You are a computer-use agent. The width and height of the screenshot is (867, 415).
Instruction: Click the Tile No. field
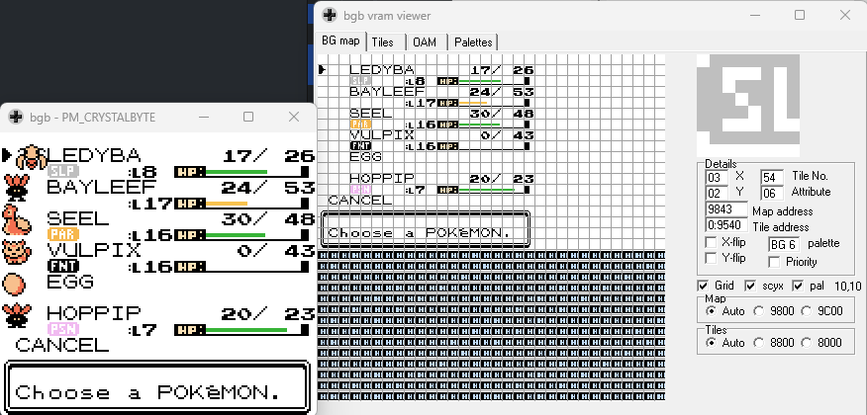[x=772, y=177]
